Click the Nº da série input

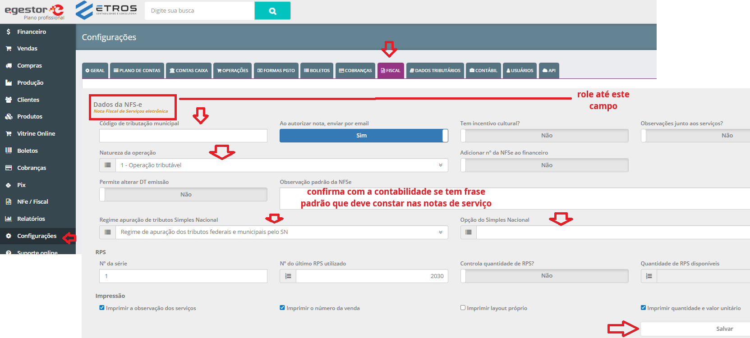183,276
